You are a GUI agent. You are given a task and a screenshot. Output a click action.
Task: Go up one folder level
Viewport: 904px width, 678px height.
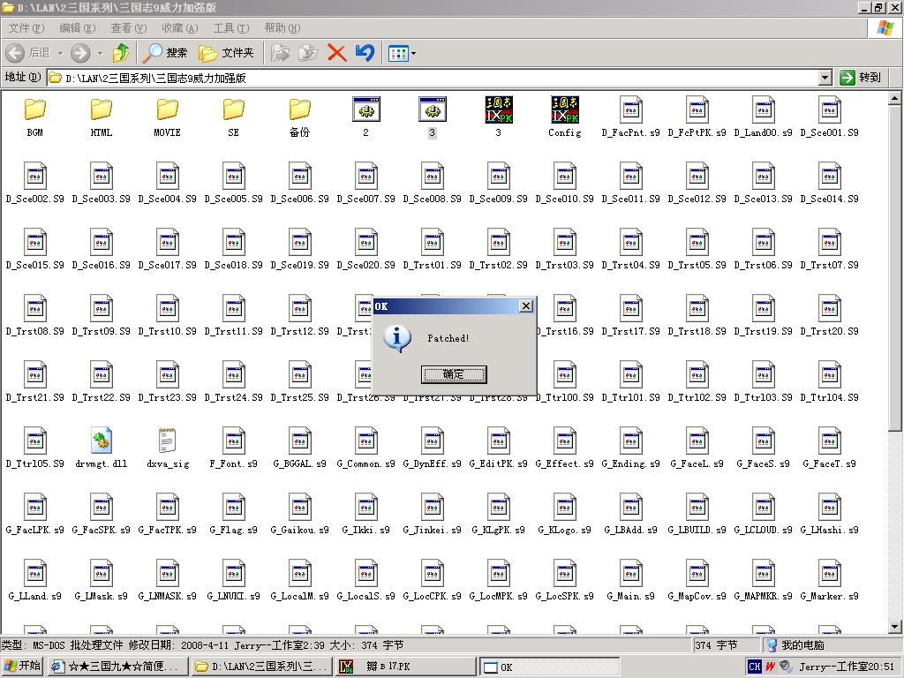(121, 53)
